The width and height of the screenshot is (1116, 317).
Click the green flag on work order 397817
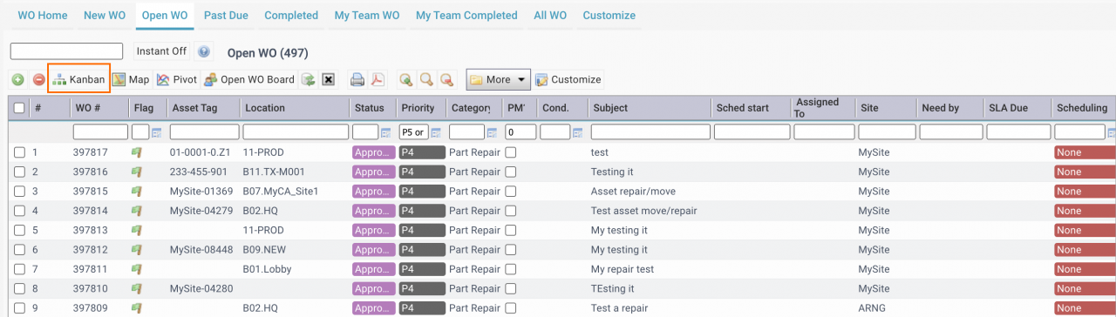coord(136,152)
